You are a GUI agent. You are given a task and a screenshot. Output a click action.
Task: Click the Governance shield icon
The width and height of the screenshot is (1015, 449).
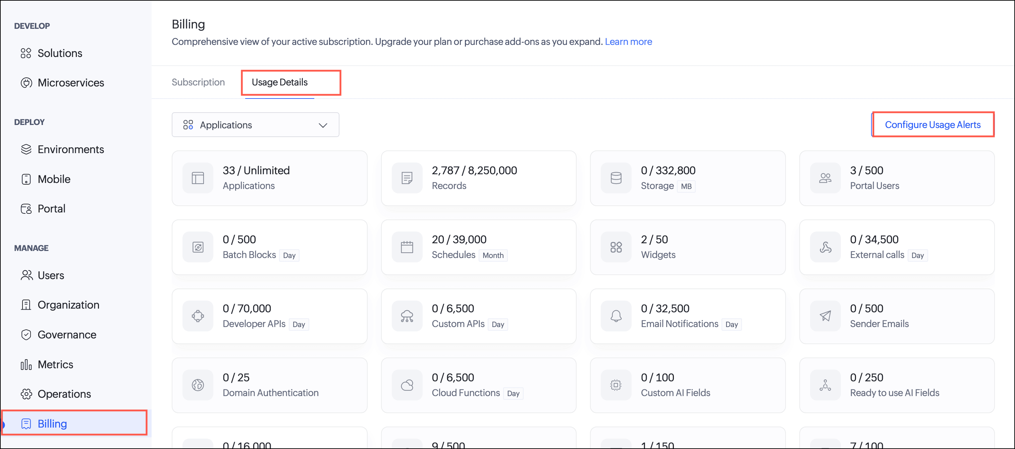26,334
